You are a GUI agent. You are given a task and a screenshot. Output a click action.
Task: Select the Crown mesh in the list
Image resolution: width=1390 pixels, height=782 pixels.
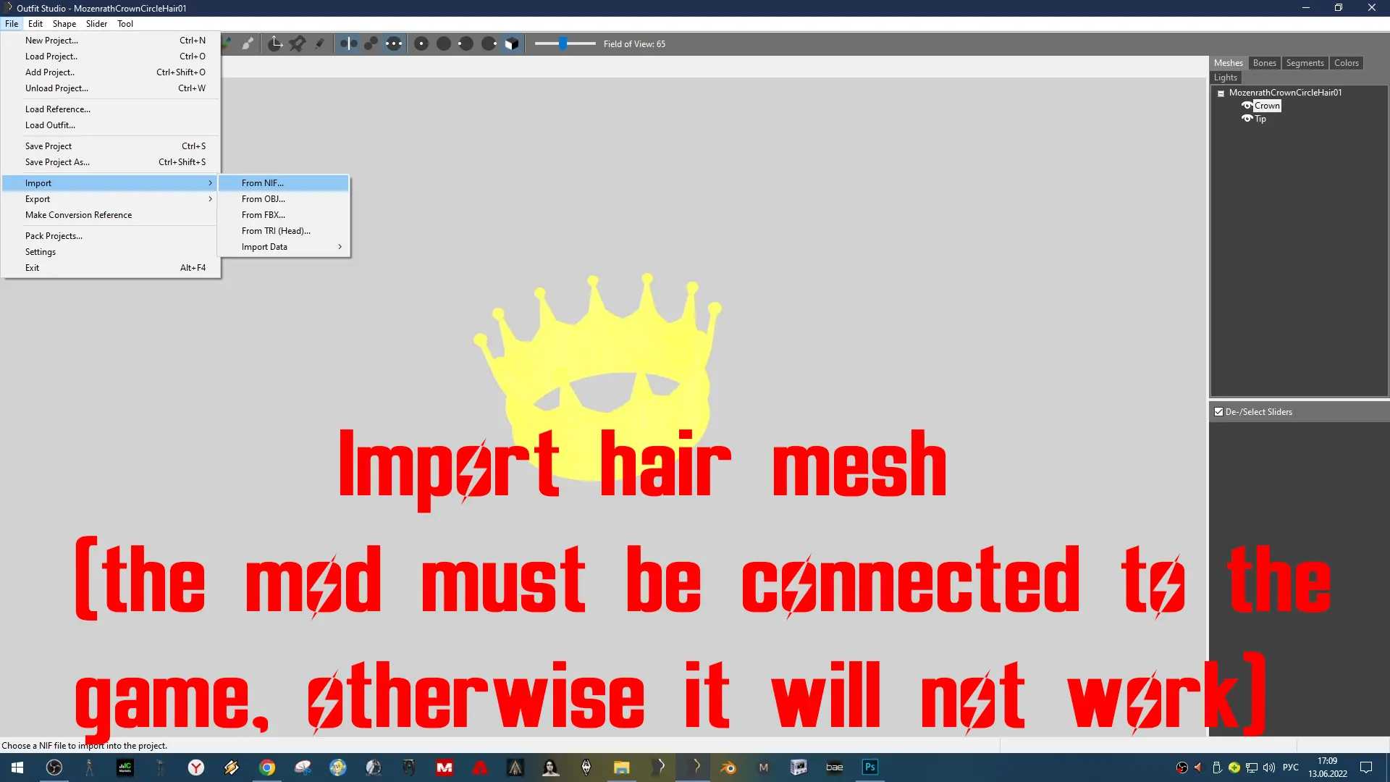point(1267,106)
